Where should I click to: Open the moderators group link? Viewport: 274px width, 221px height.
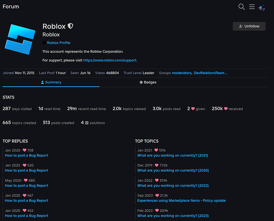coord(182,73)
